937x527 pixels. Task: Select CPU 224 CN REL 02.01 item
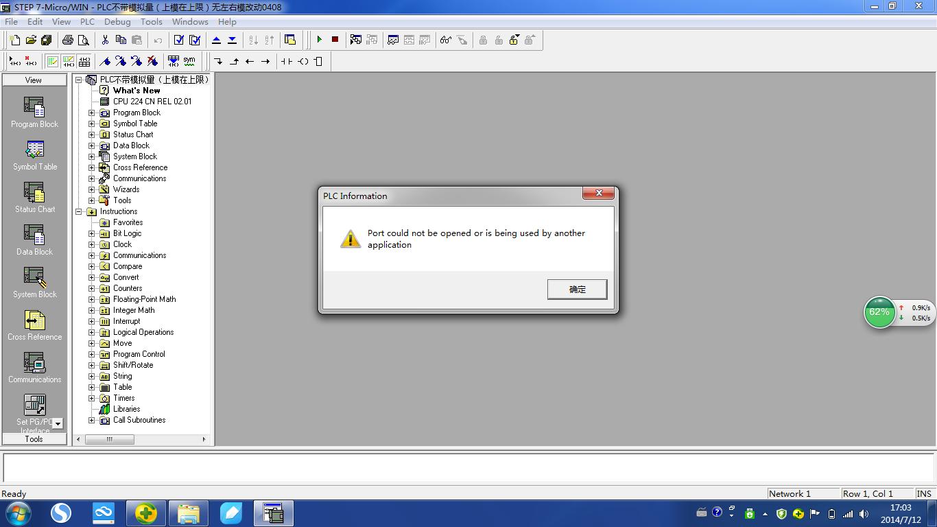coord(152,102)
